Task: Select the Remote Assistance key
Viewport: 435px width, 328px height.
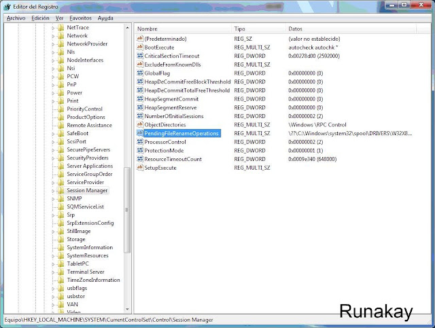Action: pos(89,125)
